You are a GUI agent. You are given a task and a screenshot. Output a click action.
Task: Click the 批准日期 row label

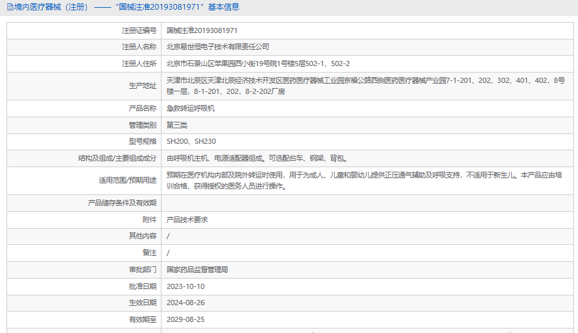click(x=143, y=286)
